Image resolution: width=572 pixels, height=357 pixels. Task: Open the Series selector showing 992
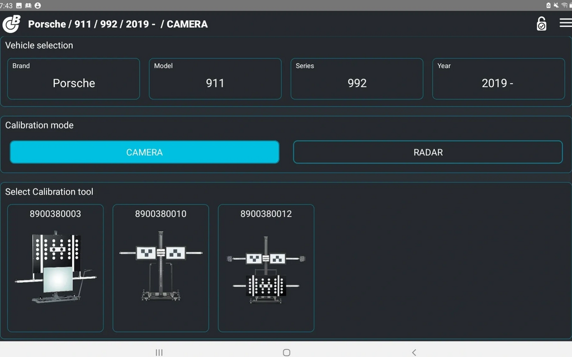coord(357,79)
